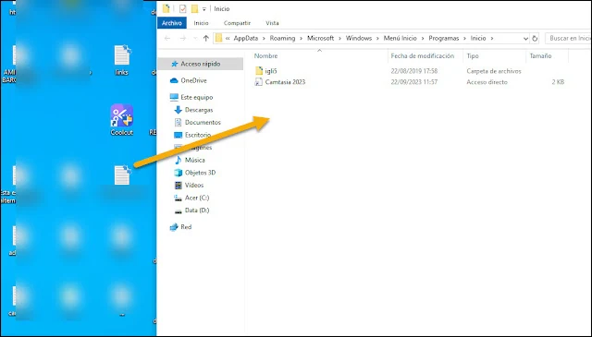Click the Carpeta de archivos type cell

[x=494, y=71]
